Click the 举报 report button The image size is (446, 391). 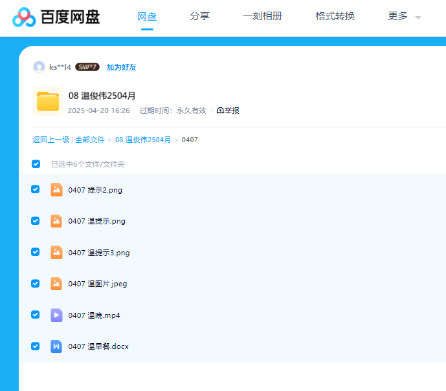pos(228,111)
